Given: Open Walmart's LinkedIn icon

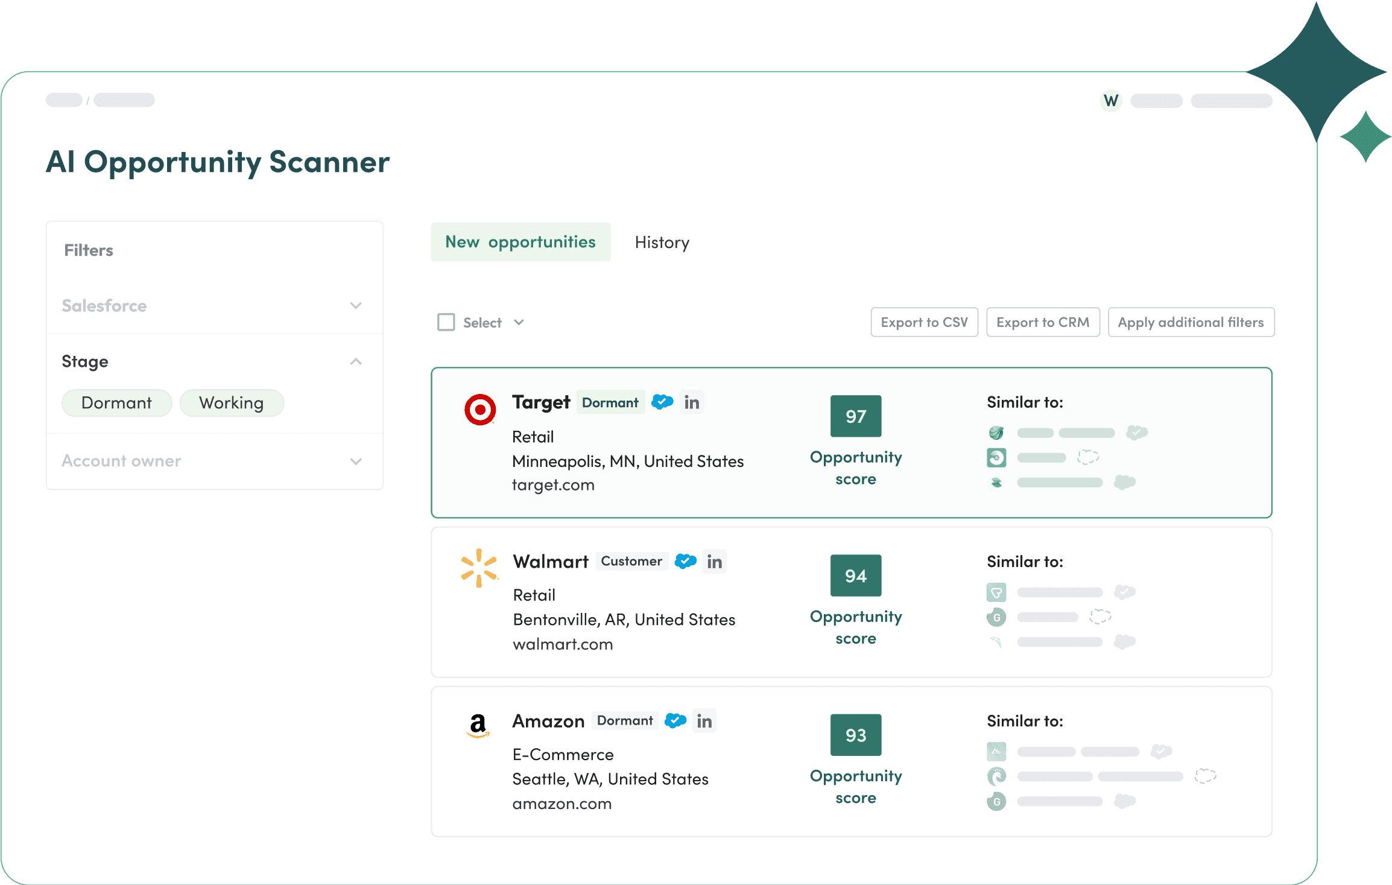Looking at the screenshot, I should point(715,562).
